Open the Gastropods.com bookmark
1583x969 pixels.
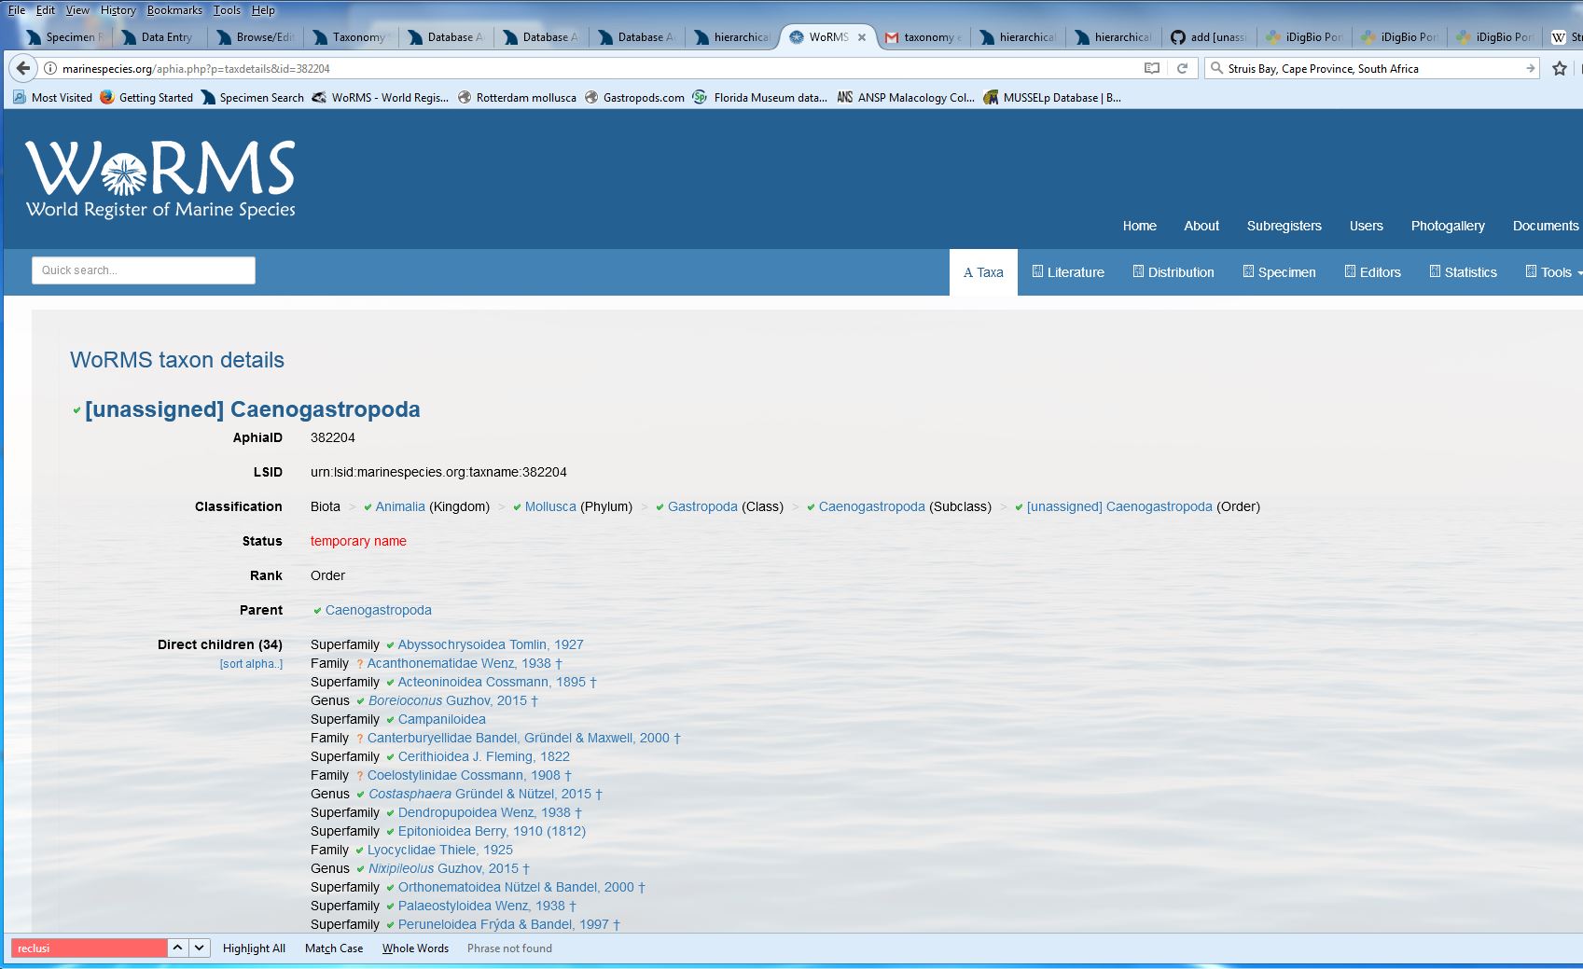(x=642, y=97)
